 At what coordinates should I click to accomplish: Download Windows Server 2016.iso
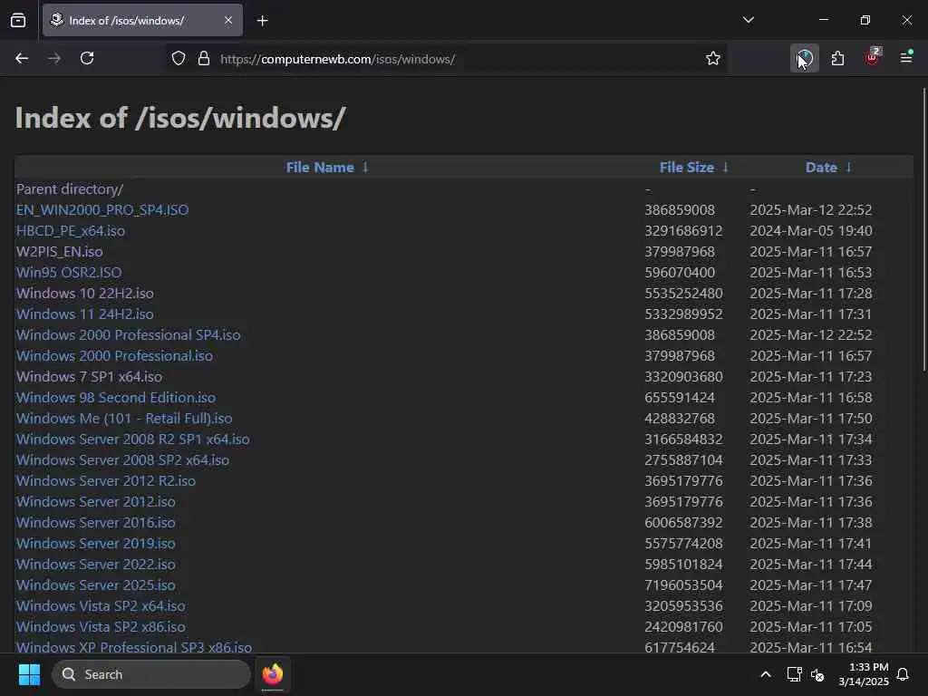[x=96, y=523]
